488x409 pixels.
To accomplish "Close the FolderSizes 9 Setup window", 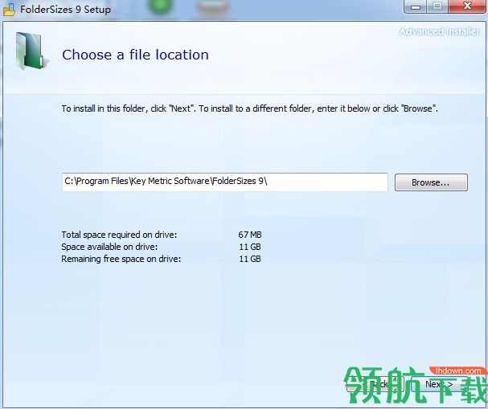I will coord(466,6).
